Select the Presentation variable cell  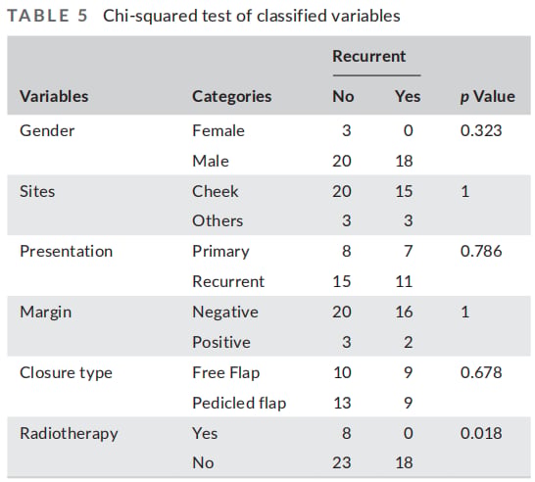67,252
